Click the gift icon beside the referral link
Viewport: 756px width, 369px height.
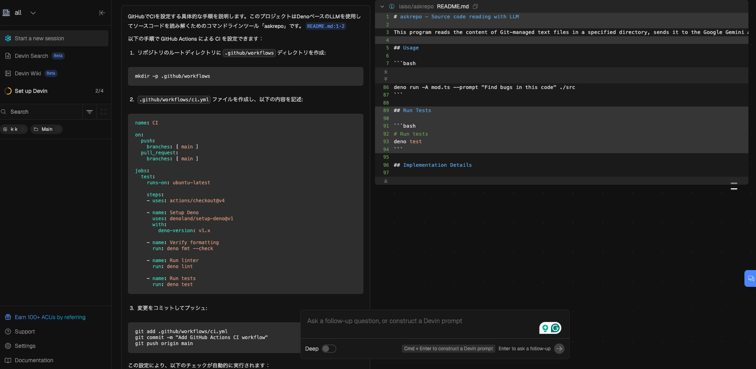8,317
